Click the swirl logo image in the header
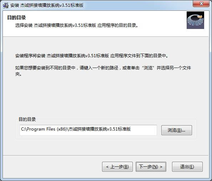 tap(195, 20)
